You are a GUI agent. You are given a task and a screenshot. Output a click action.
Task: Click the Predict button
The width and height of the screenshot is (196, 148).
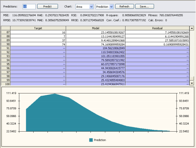coord(48,6)
